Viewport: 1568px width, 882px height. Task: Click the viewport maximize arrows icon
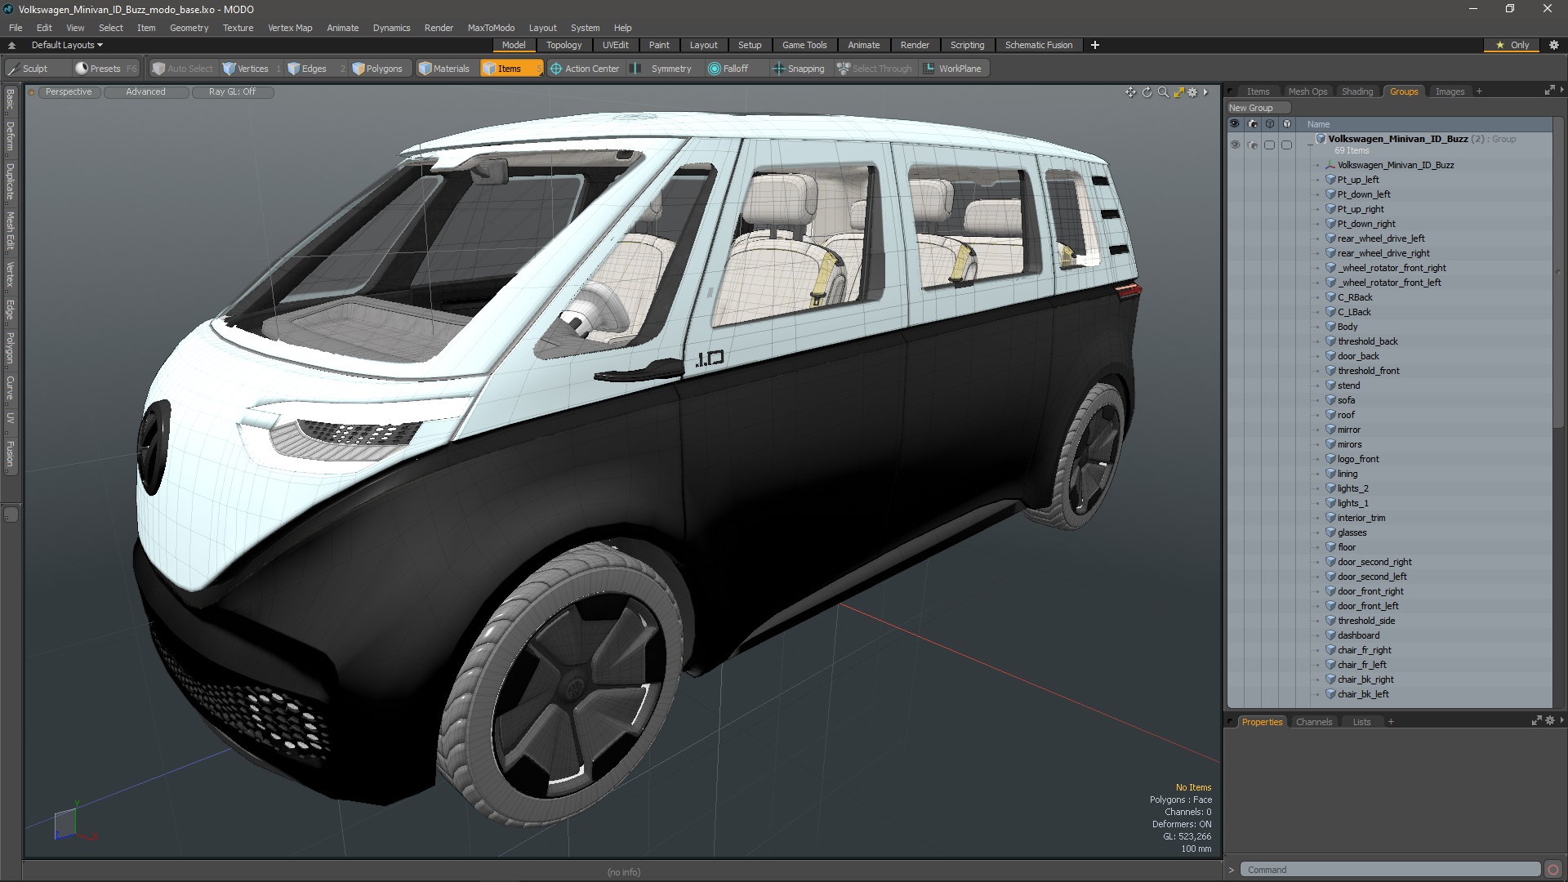pos(1178,92)
